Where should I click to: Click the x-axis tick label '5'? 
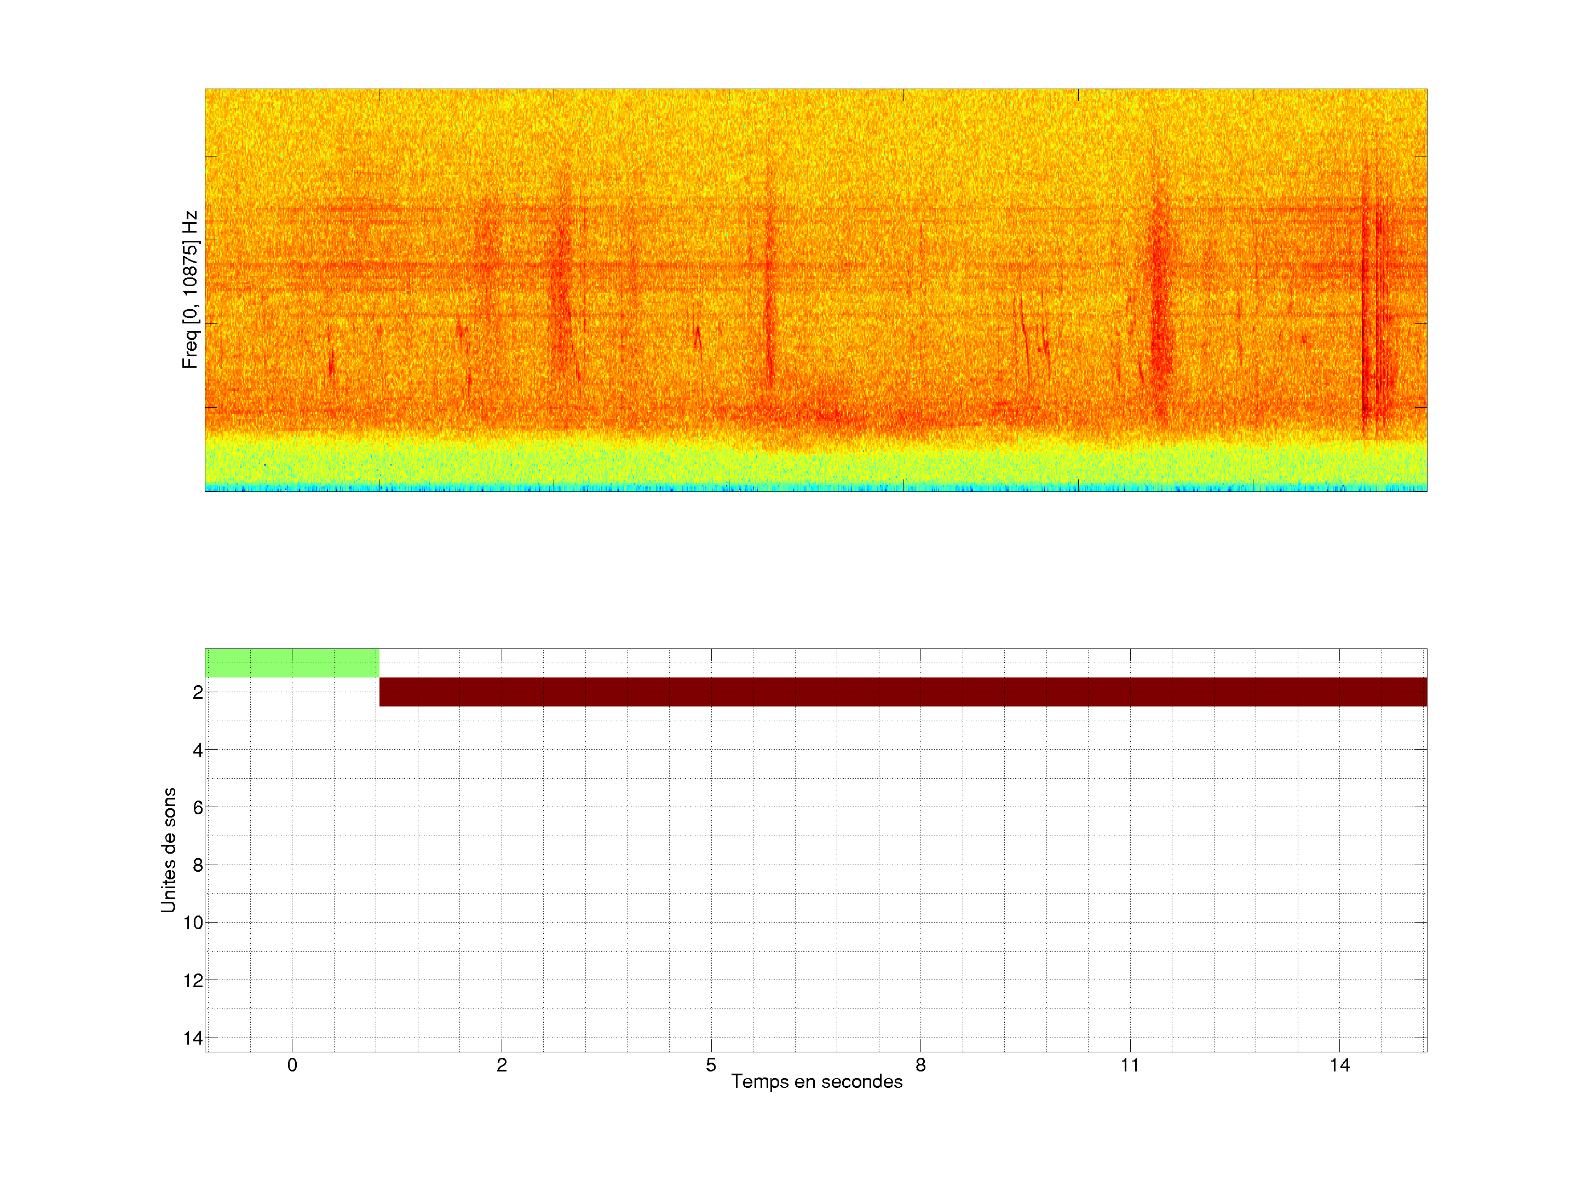[711, 1065]
